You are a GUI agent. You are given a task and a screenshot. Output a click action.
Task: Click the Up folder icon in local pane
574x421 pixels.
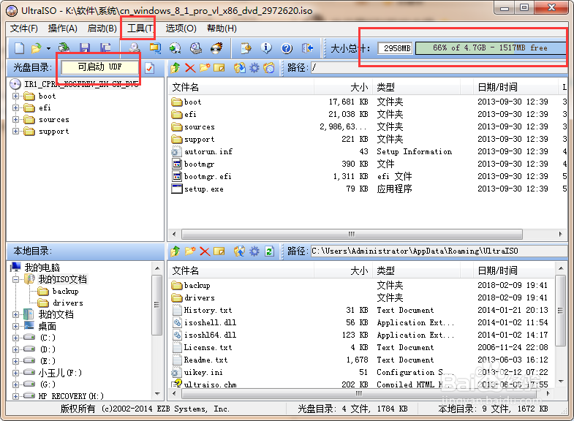click(x=175, y=251)
